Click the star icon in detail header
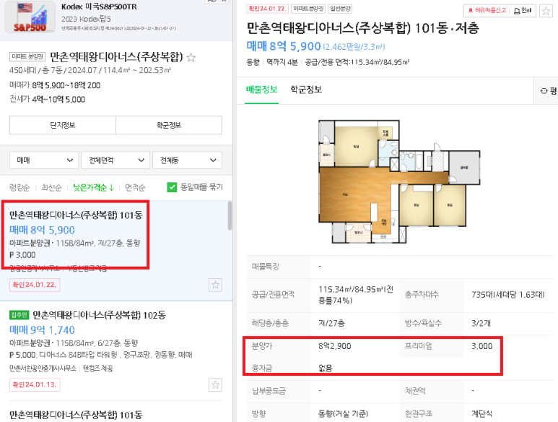Screen dimensions: 558x422 coord(546,11)
